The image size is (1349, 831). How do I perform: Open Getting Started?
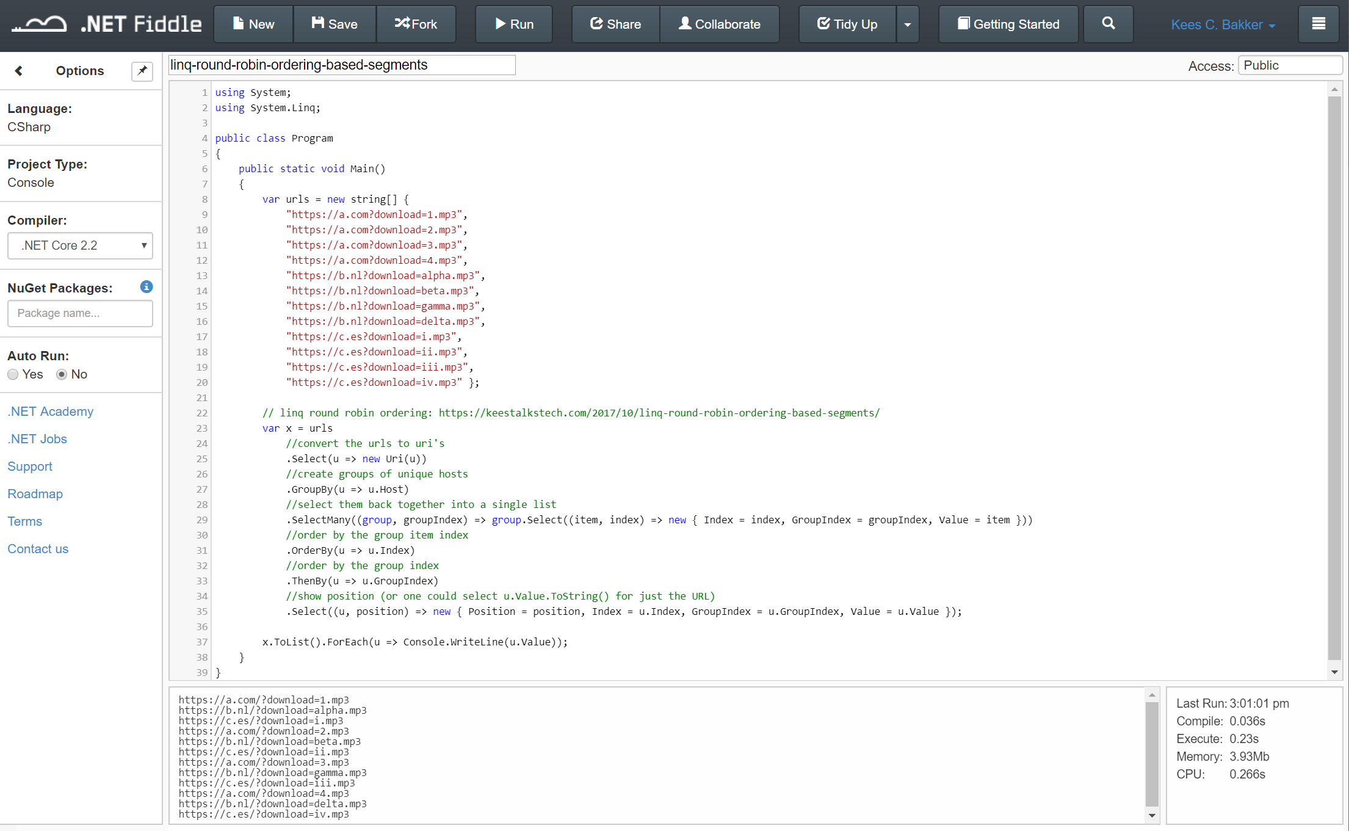(1008, 24)
